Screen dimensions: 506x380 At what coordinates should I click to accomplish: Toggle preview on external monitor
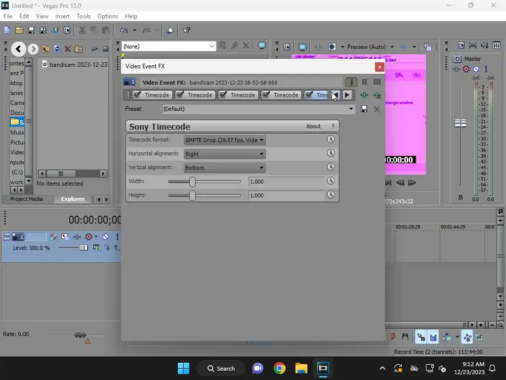coord(302,47)
